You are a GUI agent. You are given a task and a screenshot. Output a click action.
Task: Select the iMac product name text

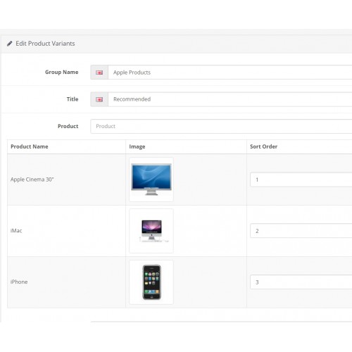16,231
